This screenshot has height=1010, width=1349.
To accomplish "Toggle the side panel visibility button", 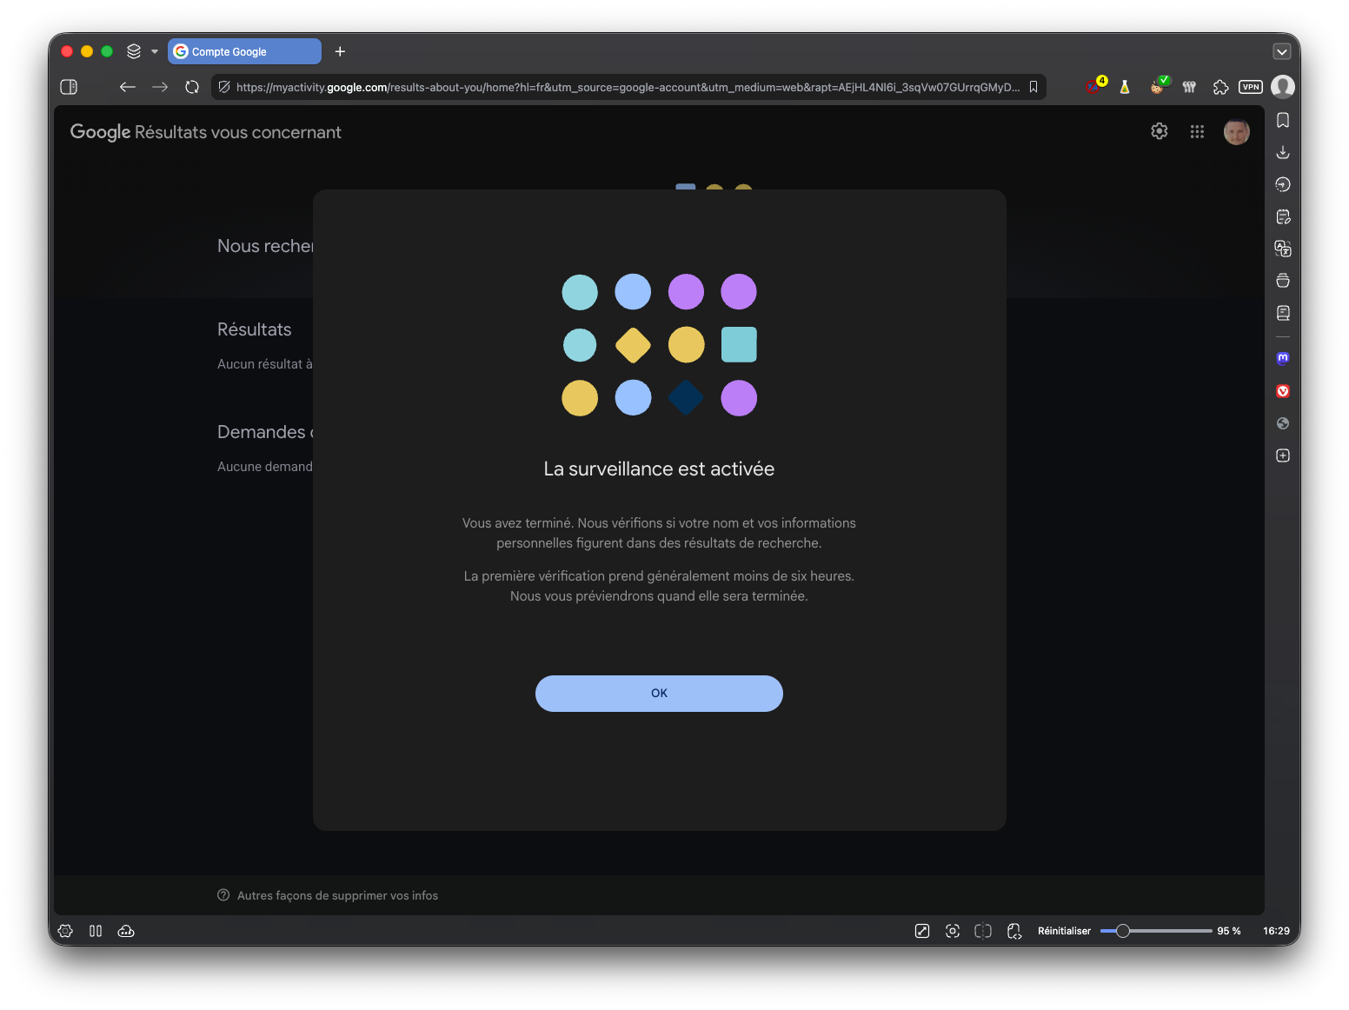I will (69, 87).
